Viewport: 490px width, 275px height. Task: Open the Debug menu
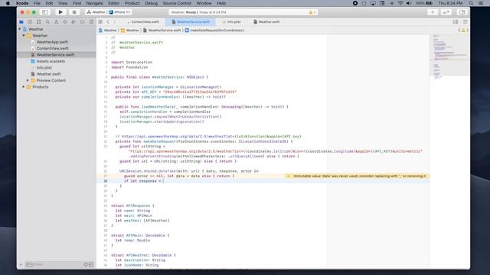pyautogui.click(x=152, y=3)
